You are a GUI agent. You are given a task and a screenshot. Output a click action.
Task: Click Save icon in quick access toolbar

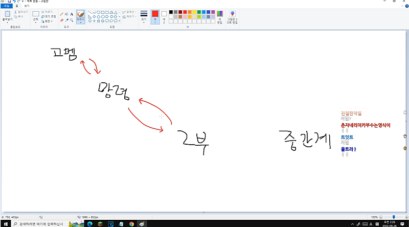(x=9, y=2)
